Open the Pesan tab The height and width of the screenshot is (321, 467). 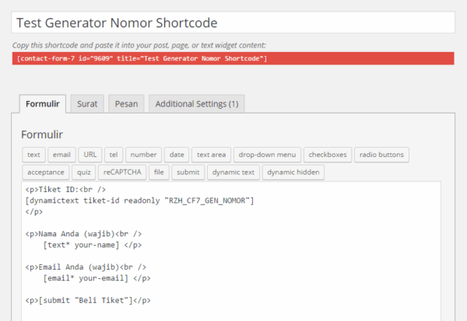[126, 104]
